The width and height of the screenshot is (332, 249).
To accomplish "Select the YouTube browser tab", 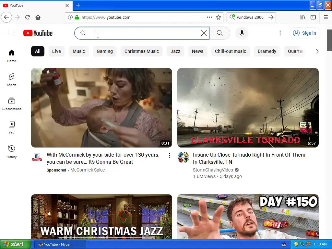I will 36,5.
